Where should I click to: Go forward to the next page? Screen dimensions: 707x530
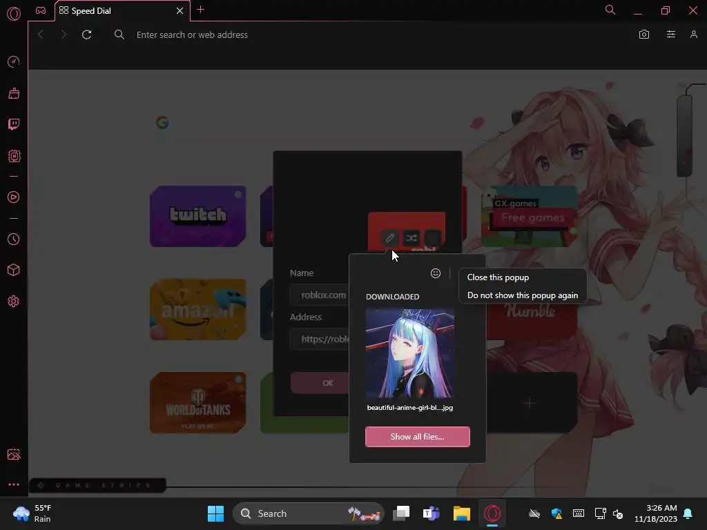(64, 35)
